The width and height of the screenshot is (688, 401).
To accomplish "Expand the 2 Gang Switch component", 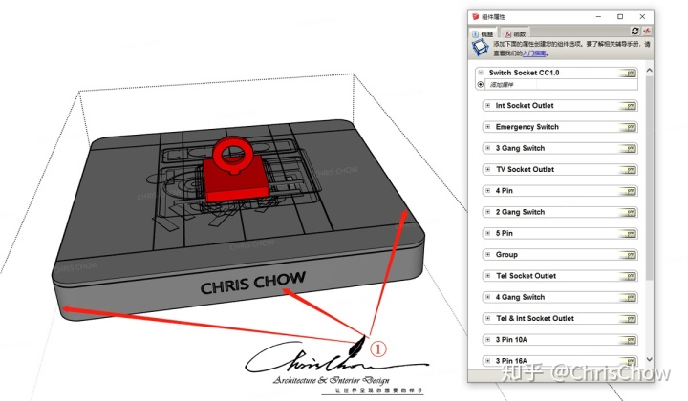I will click(487, 212).
